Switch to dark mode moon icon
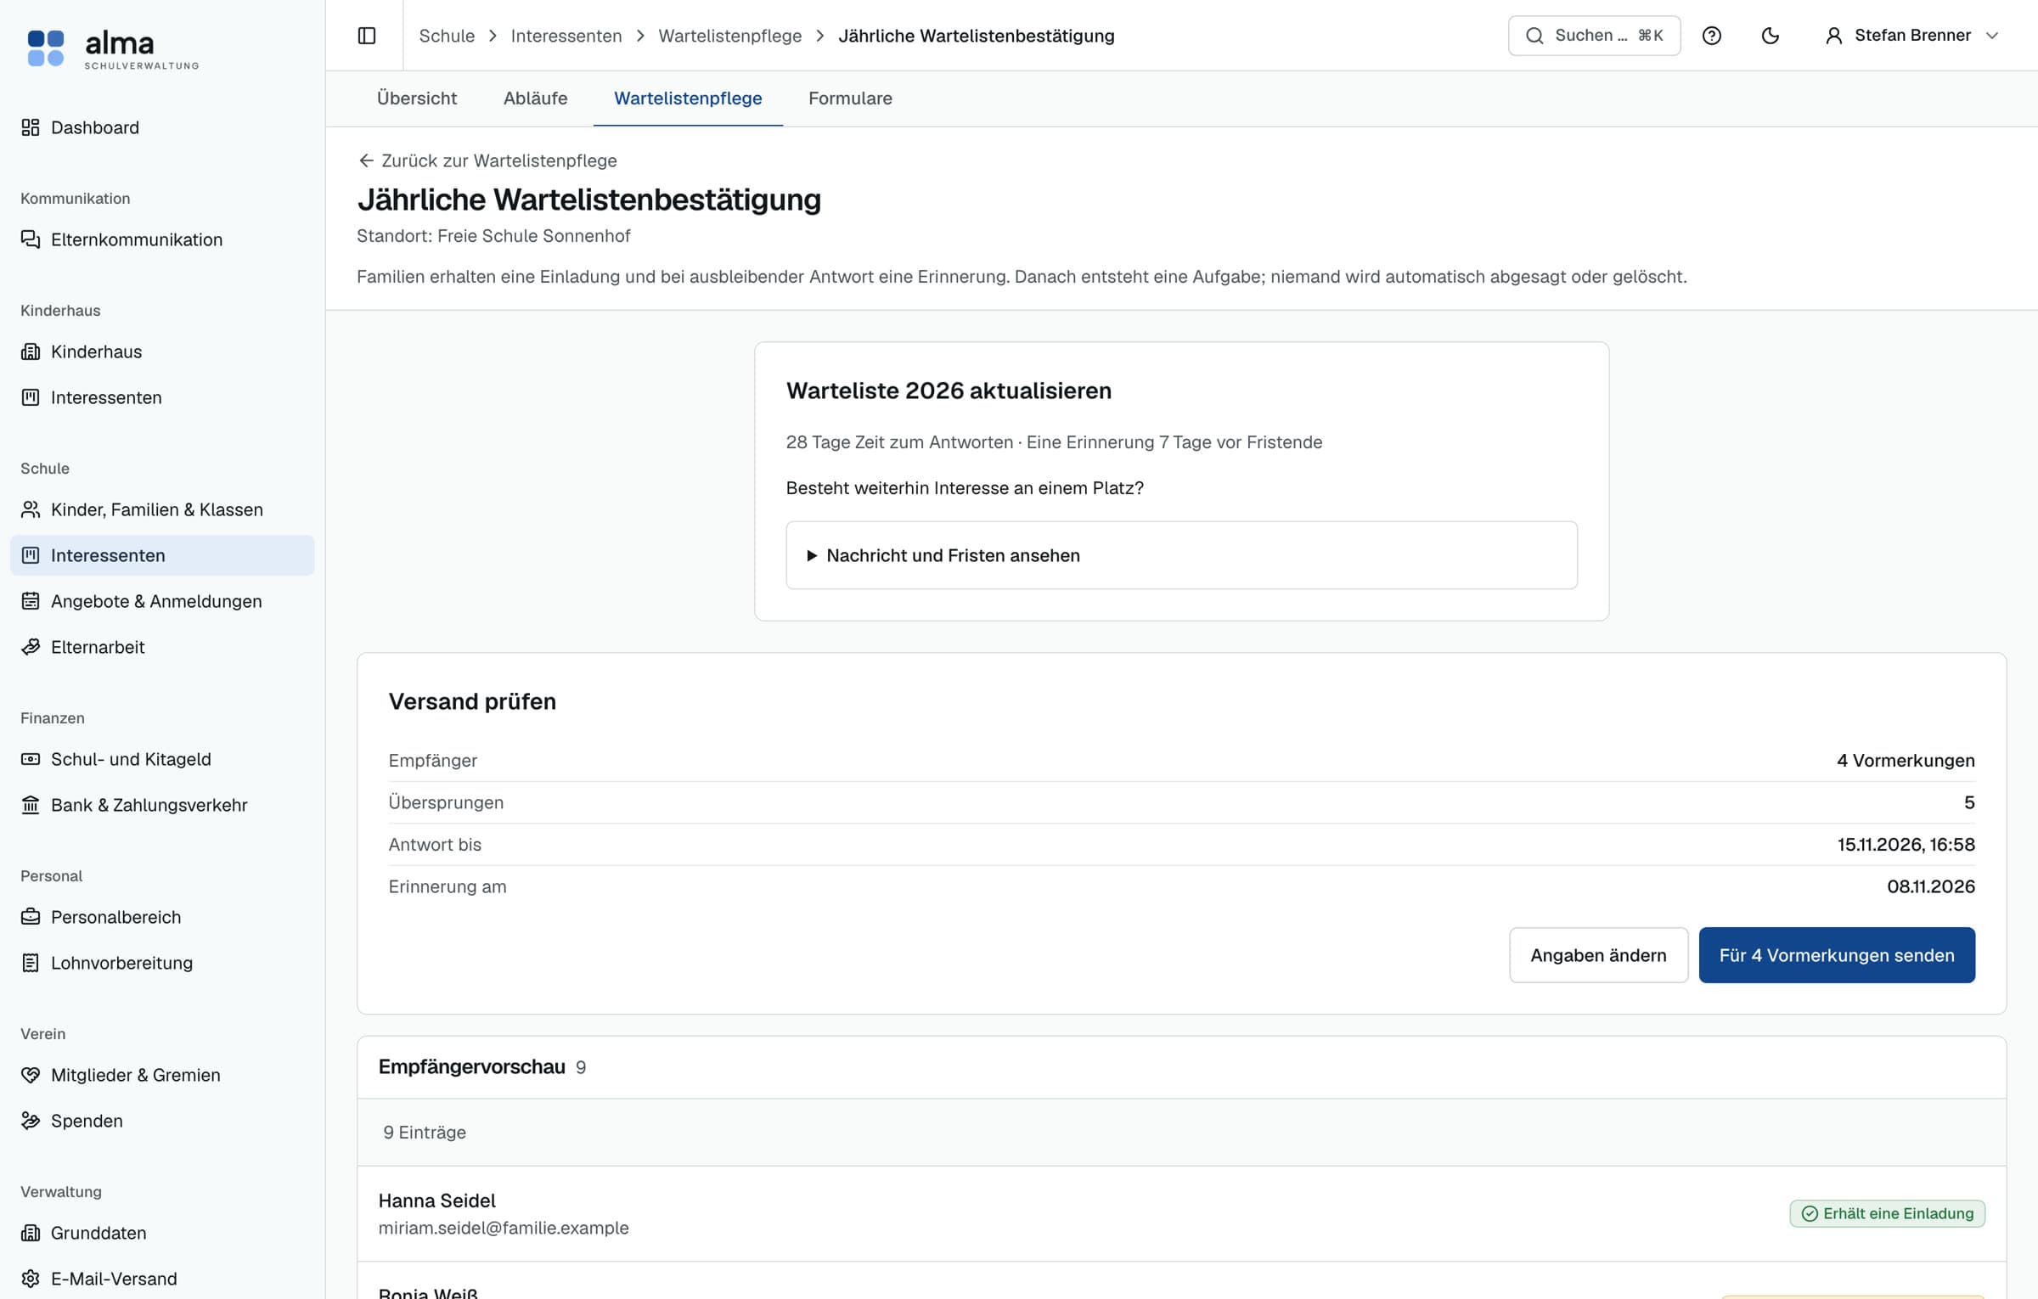 click(x=1771, y=36)
